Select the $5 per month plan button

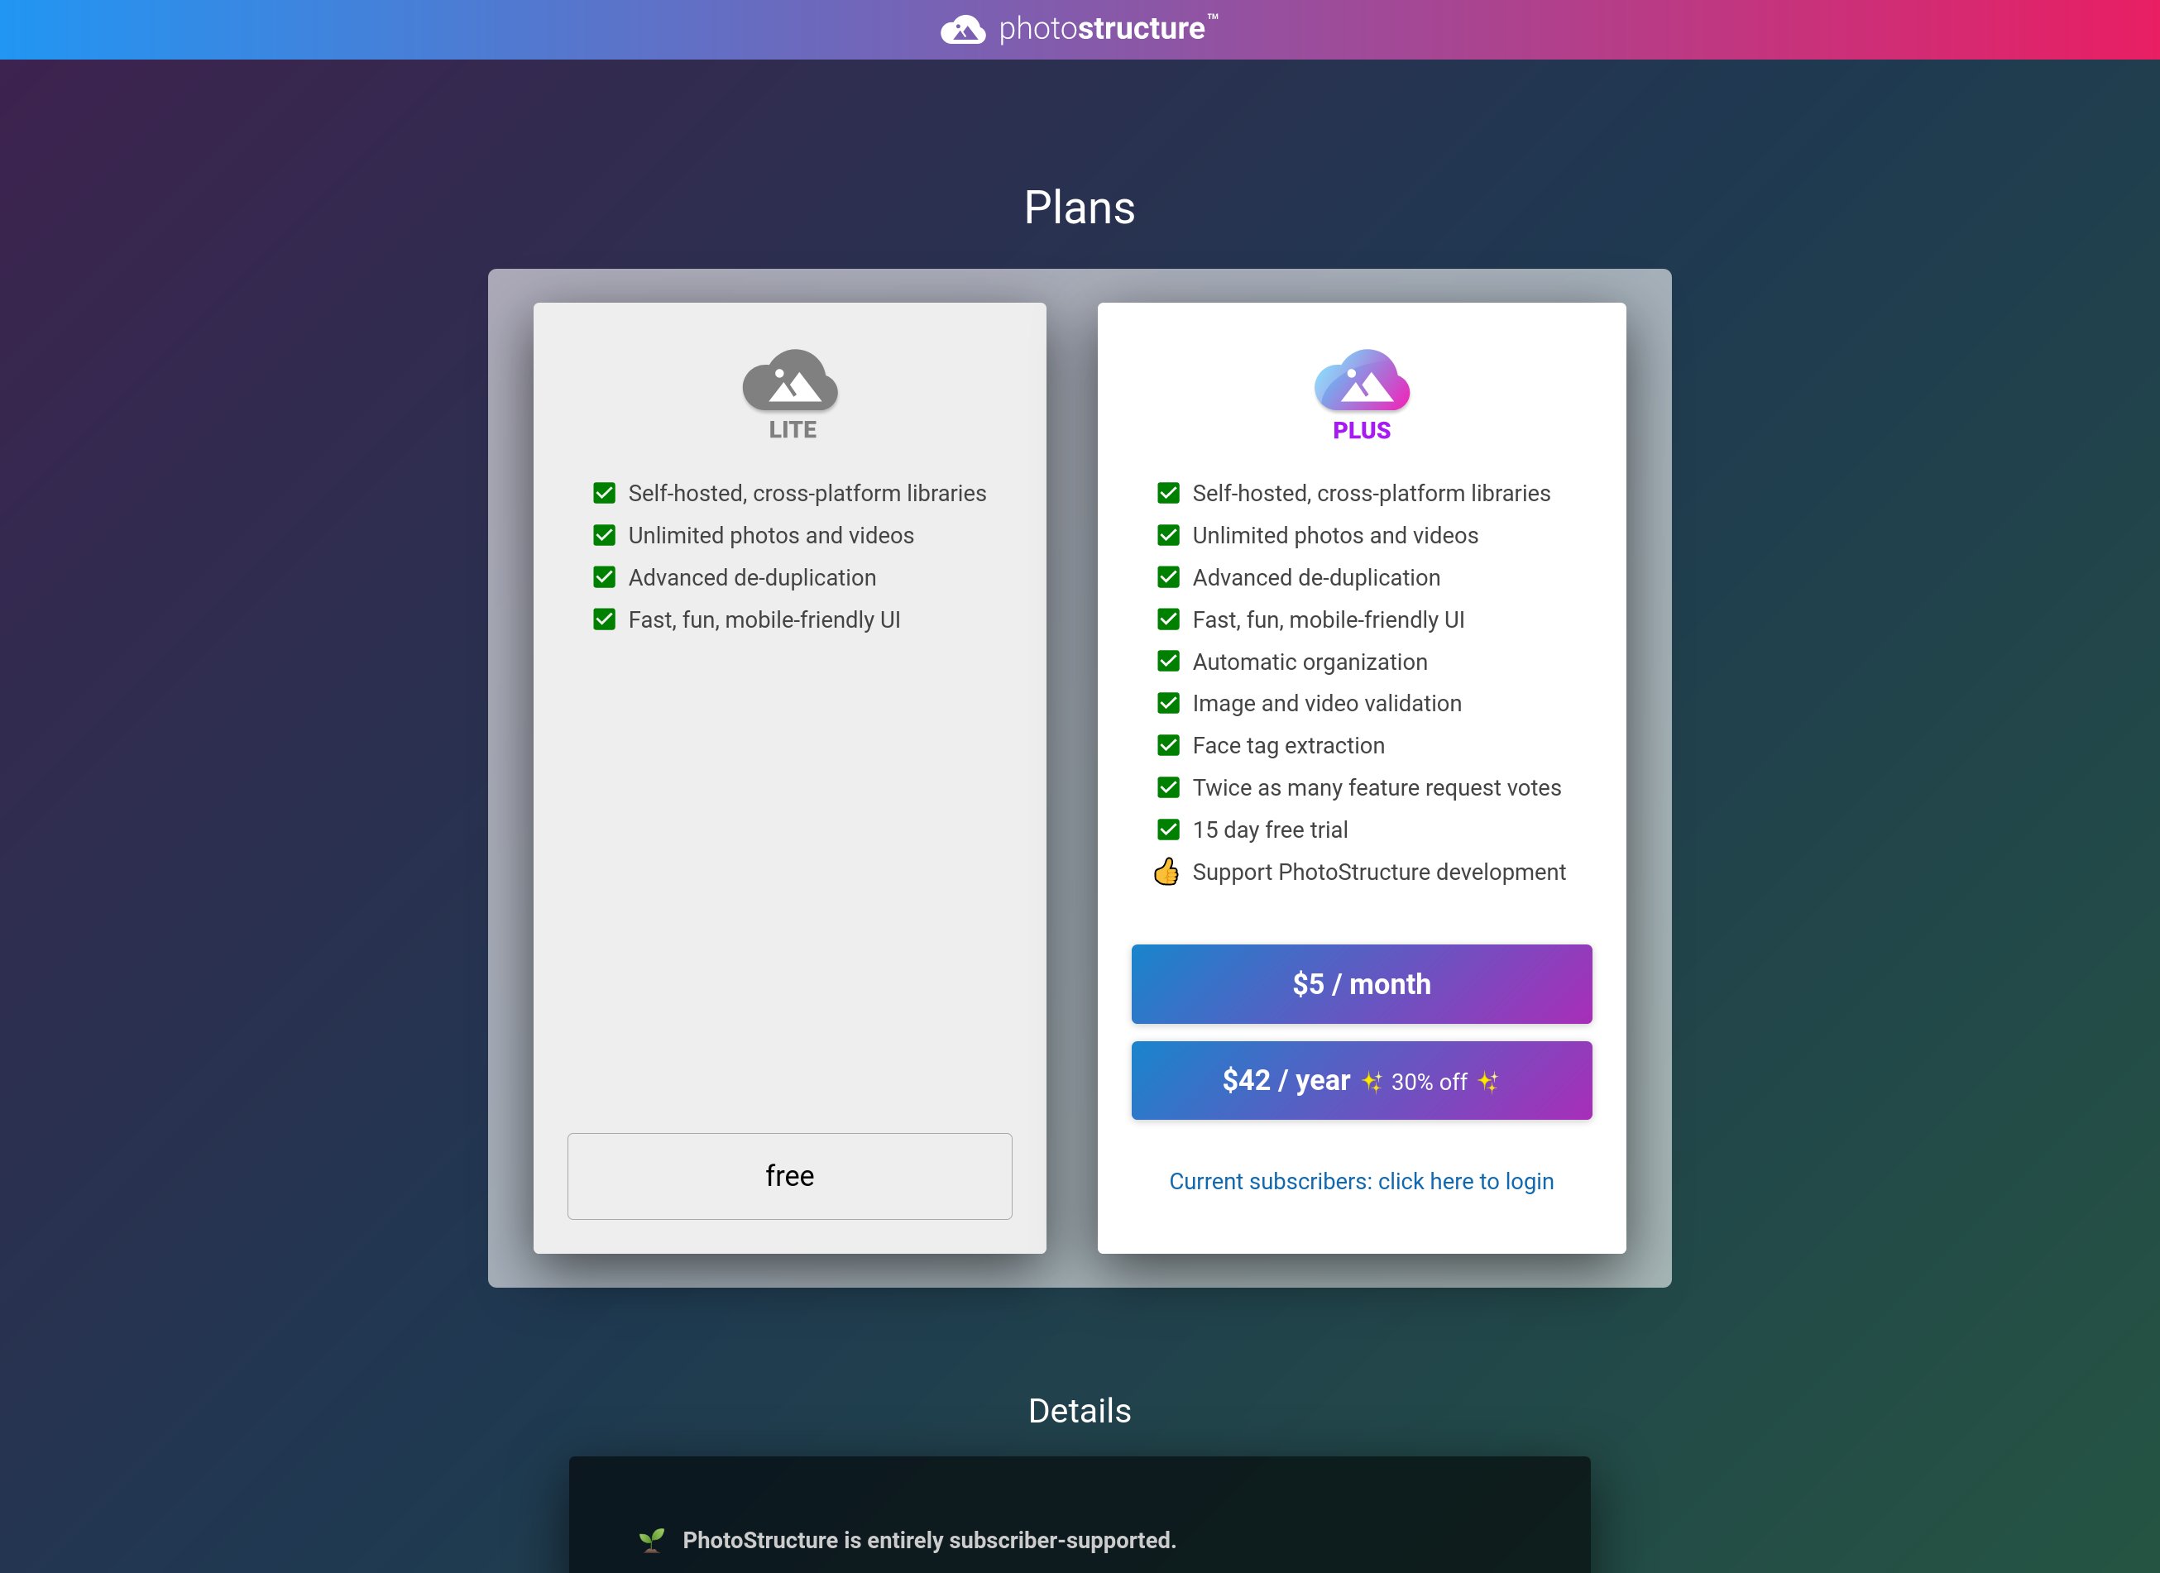click(1362, 984)
